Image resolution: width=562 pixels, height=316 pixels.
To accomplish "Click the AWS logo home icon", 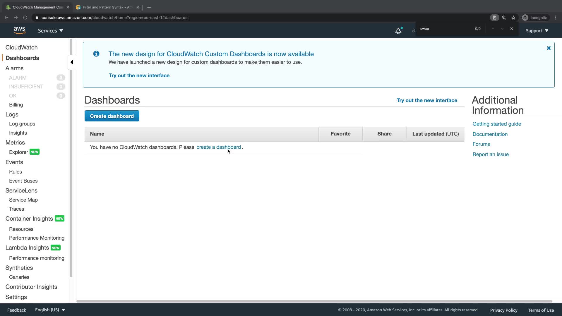I will click(19, 30).
